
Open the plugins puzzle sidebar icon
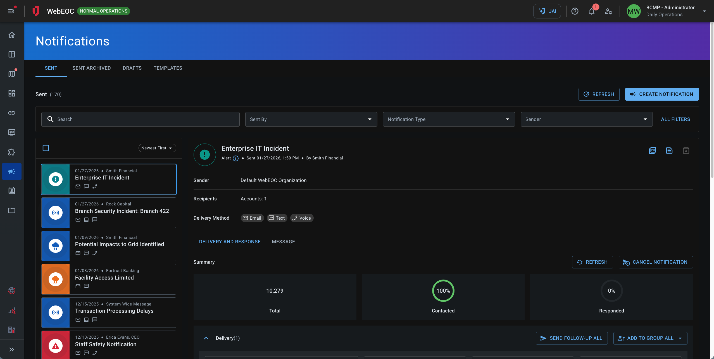(12, 152)
